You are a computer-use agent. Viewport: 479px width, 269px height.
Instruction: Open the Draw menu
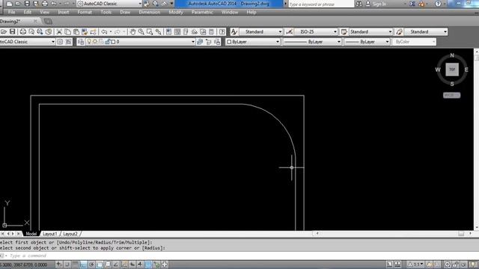point(125,12)
